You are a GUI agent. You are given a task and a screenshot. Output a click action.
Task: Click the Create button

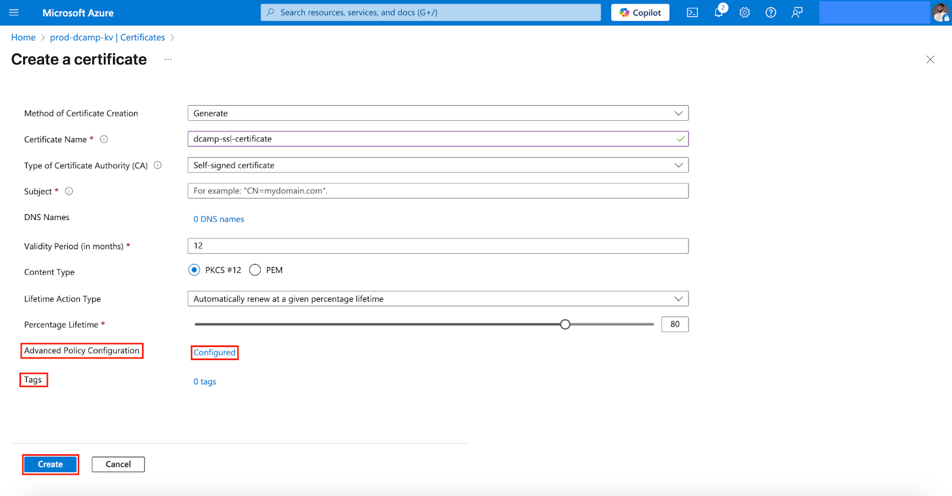tap(51, 464)
